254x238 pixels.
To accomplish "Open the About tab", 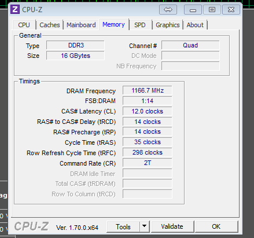I will [195, 25].
